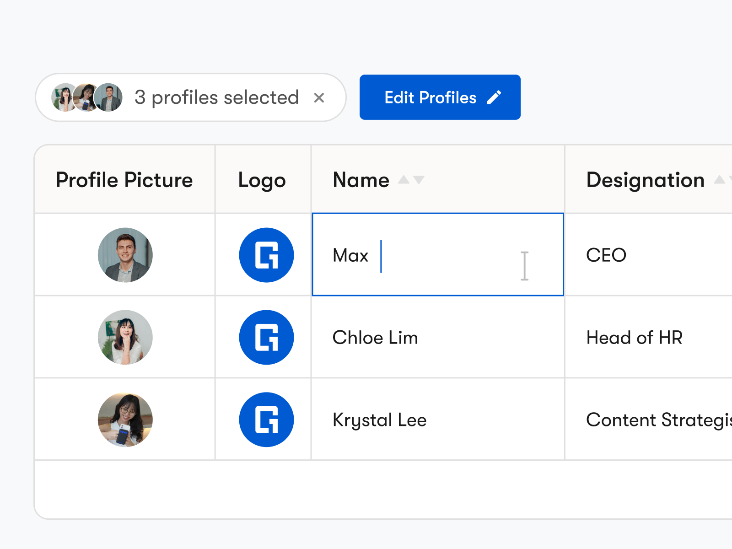Click the third avatar in selection chip
732x549 pixels.
[x=108, y=97]
